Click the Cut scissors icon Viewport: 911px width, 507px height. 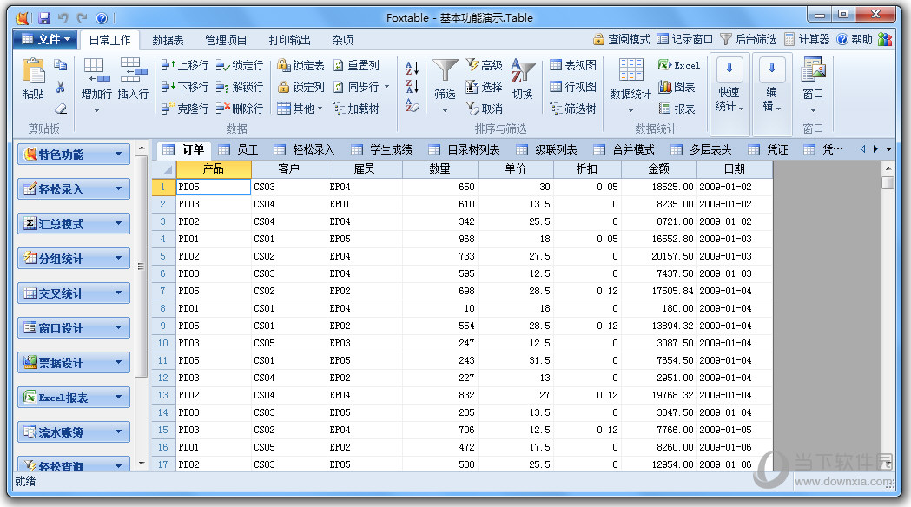(x=60, y=87)
